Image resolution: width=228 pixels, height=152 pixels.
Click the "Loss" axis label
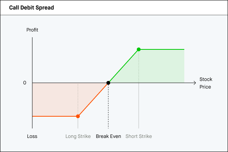click(x=32, y=136)
